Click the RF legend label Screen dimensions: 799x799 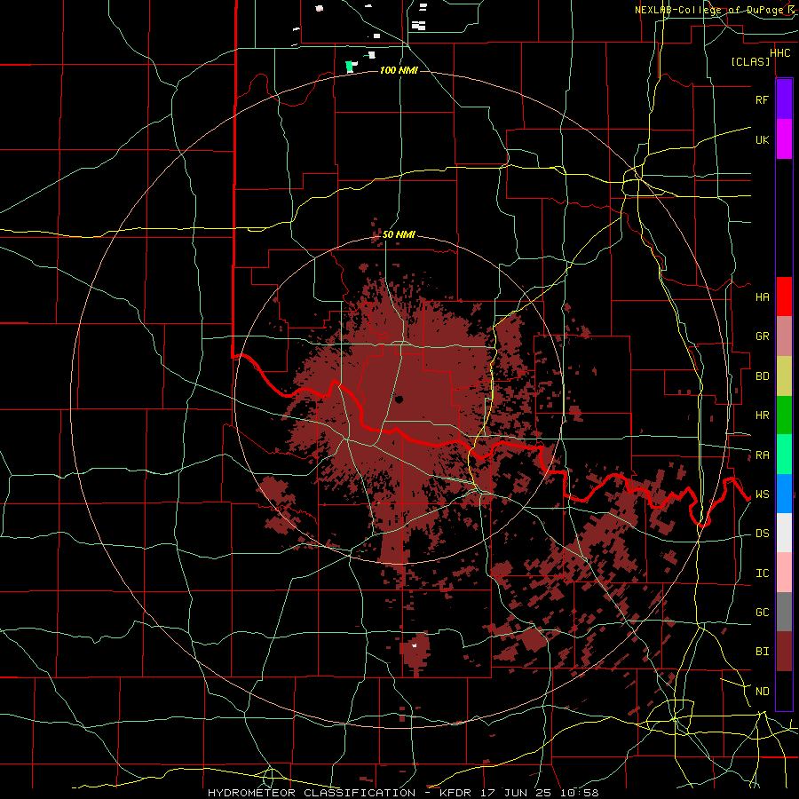pos(762,99)
